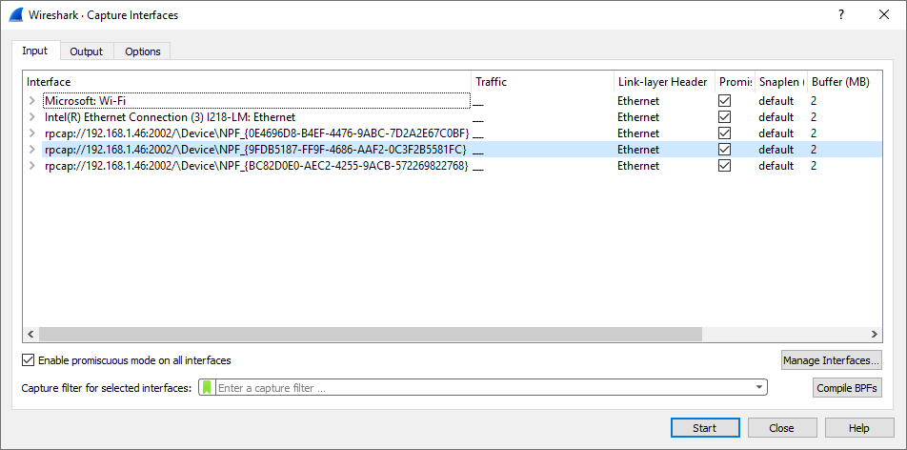Toggle promiscuous checkbox for NPF_{0E4696D8 interface
This screenshot has height=450, width=907.
[724, 133]
